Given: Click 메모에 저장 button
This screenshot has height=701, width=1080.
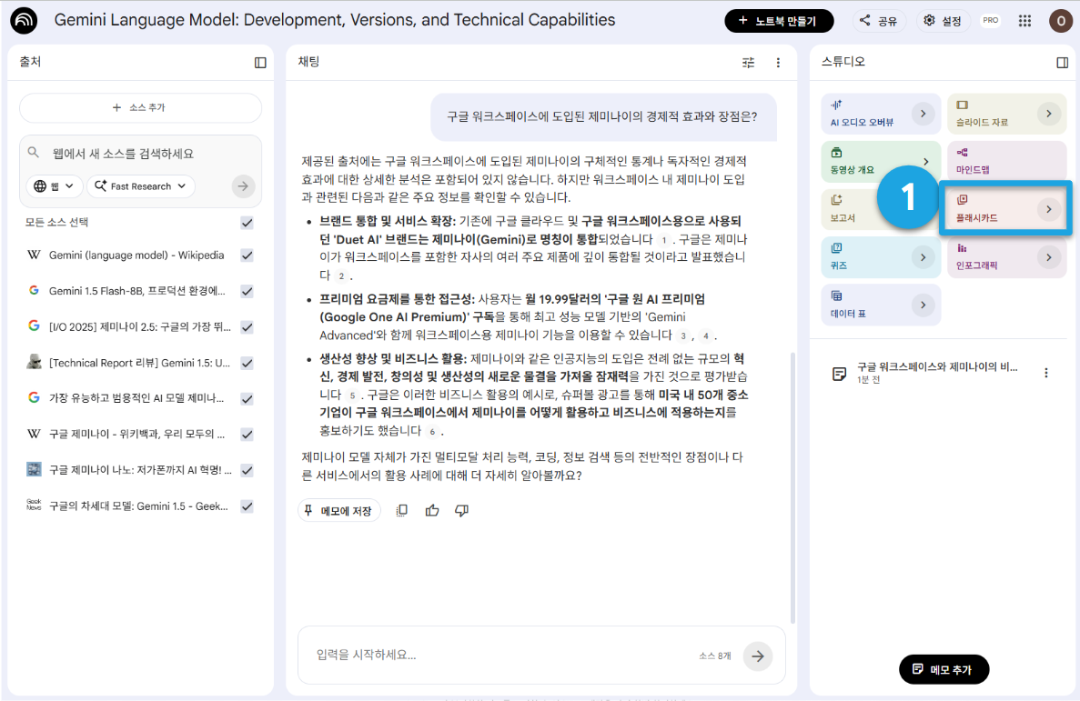Looking at the screenshot, I should click(x=338, y=510).
